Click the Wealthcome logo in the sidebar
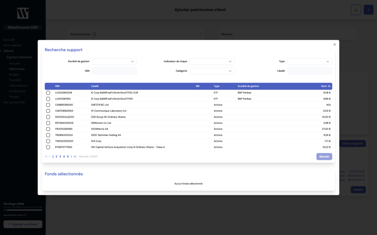Image resolution: width=377 pixels, height=235 pixels. (x=23, y=13)
